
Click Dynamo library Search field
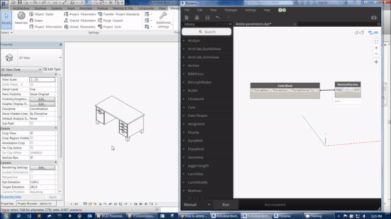pos(206,32)
